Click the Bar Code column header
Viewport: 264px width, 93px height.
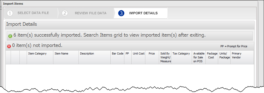[x=118, y=57]
